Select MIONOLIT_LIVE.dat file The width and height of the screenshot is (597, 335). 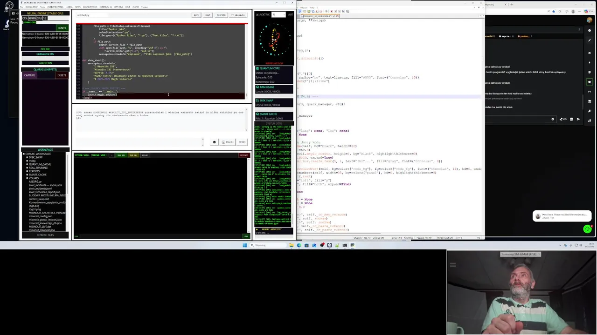point(40,227)
